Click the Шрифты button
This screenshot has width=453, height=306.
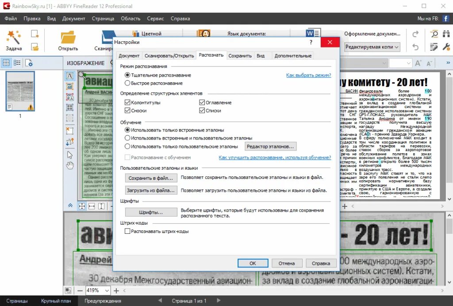click(x=151, y=212)
